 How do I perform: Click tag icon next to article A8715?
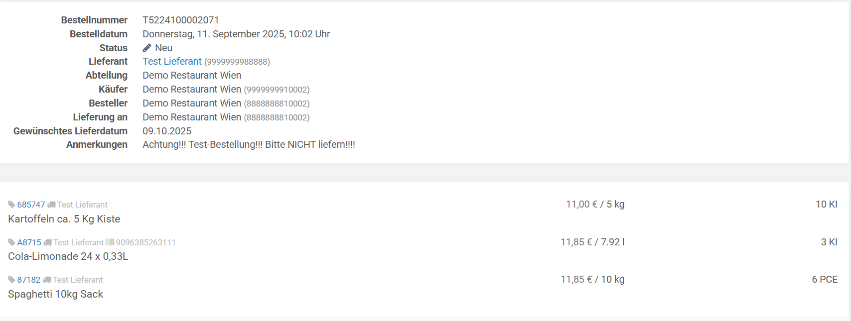coord(11,242)
